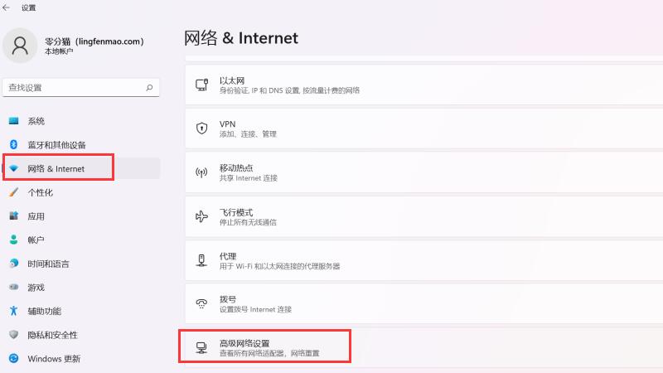Click the Bluetooth icon in sidebar

click(x=13, y=144)
